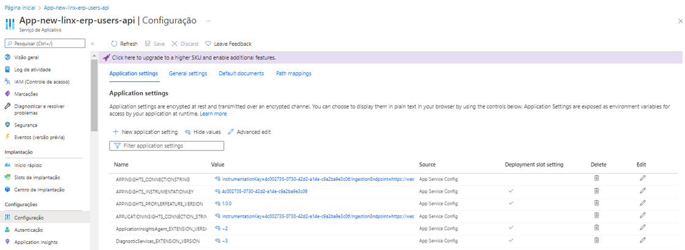Delete the APPINSIGHTS_CONNECTIONSTRING setting via trash icon
This screenshot has width=685, height=250.
596,178
